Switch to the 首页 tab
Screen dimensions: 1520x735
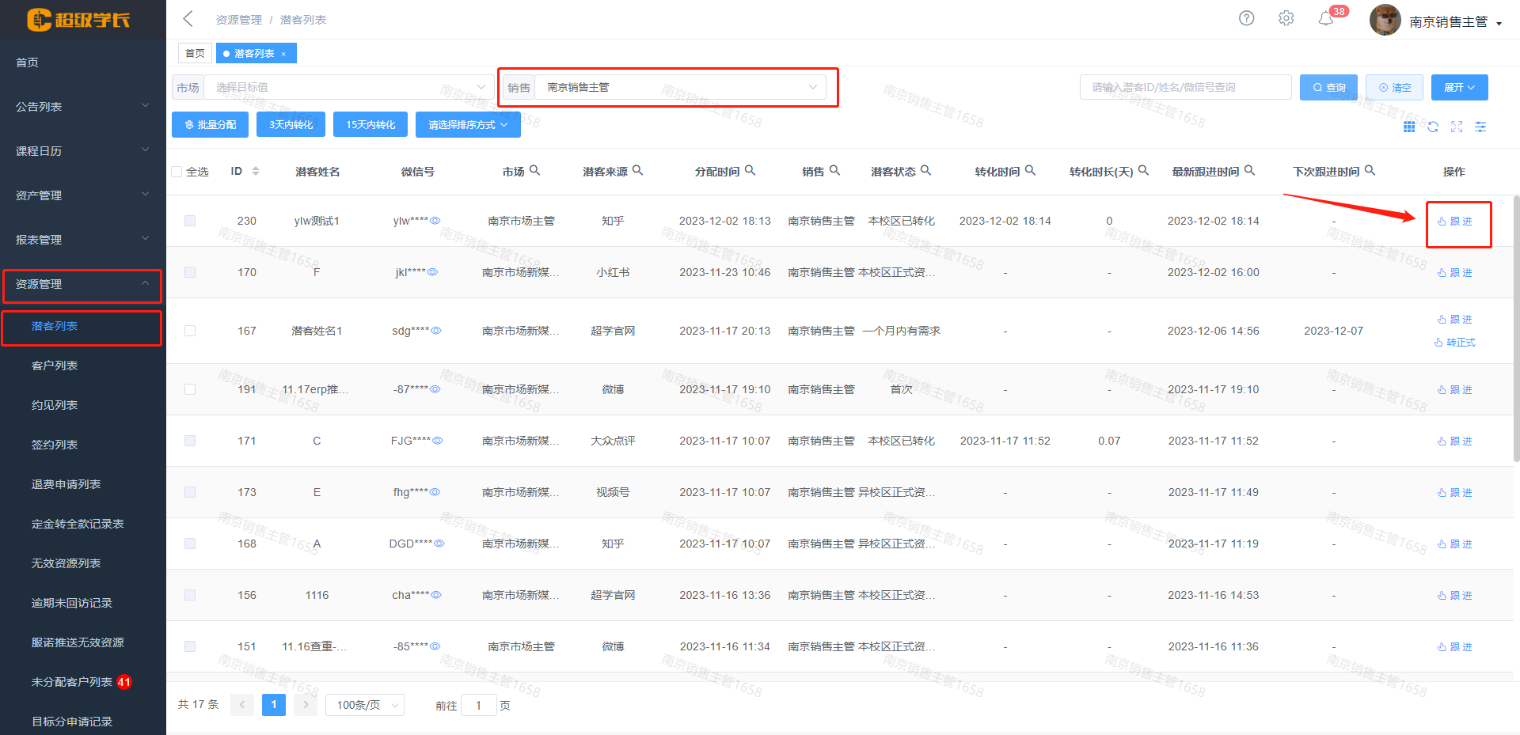point(195,53)
